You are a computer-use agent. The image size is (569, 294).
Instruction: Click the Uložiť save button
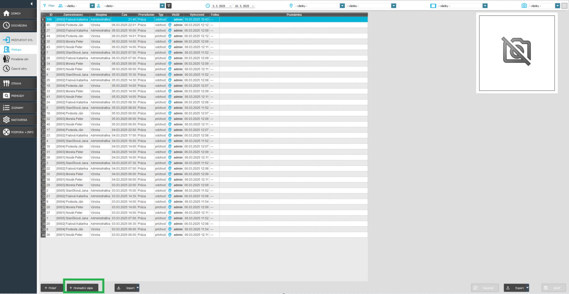553,288
